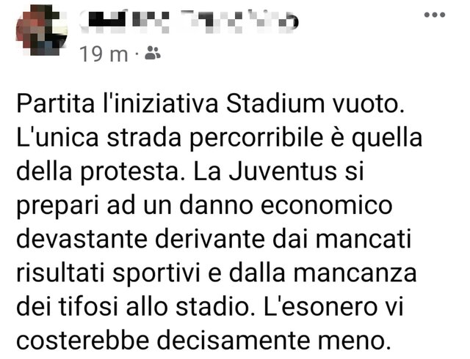Click the Friends audience icon beside timestamp
Screen dimensions: 470x359
point(153,53)
